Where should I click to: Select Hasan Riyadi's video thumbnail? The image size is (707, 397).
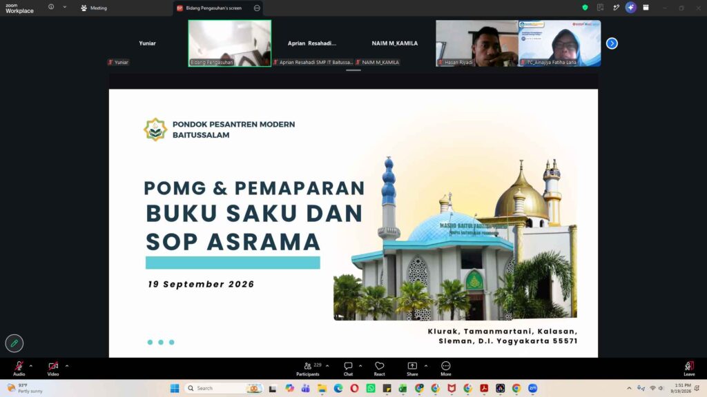coord(476,43)
